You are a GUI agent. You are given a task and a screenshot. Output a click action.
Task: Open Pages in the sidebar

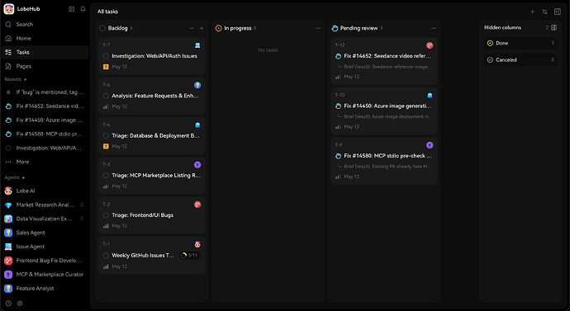(x=45, y=66)
